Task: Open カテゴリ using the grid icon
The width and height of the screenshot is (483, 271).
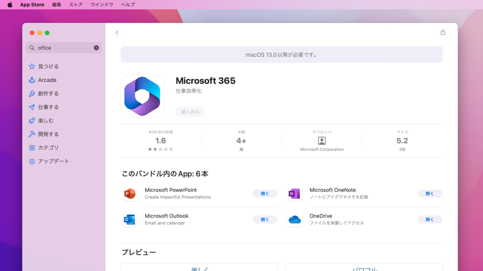Action: pyautogui.click(x=32, y=148)
